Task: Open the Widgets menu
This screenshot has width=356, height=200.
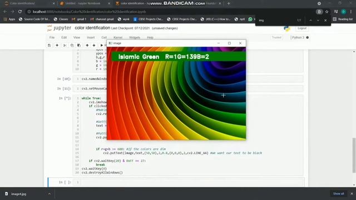Action: point(135,37)
